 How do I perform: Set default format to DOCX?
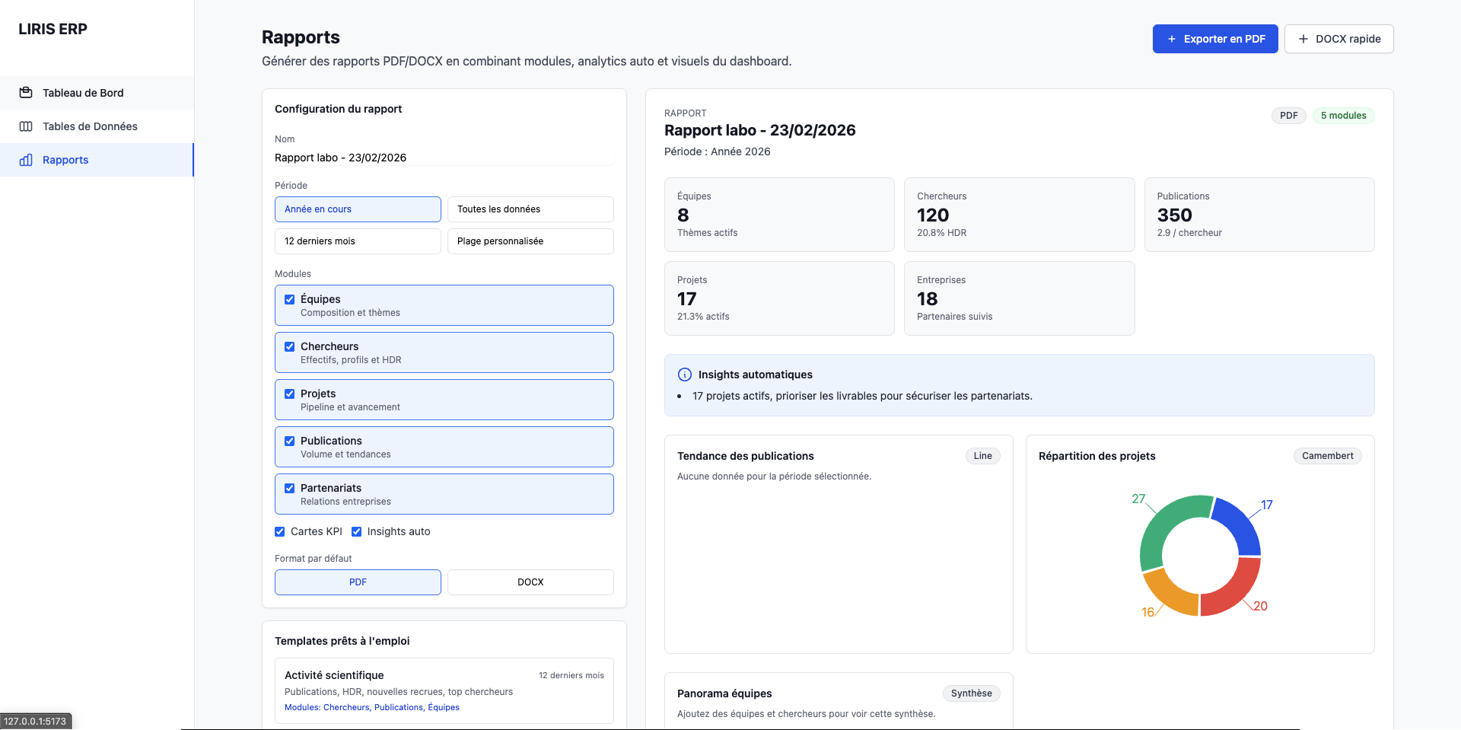click(x=530, y=582)
